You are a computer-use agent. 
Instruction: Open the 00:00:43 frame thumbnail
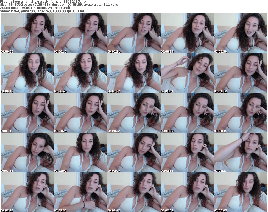(x=27, y=73)
